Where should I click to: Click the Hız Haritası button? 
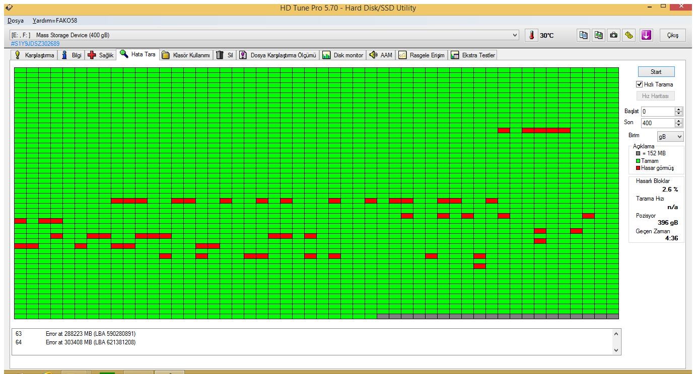pyautogui.click(x=656, y=96)
